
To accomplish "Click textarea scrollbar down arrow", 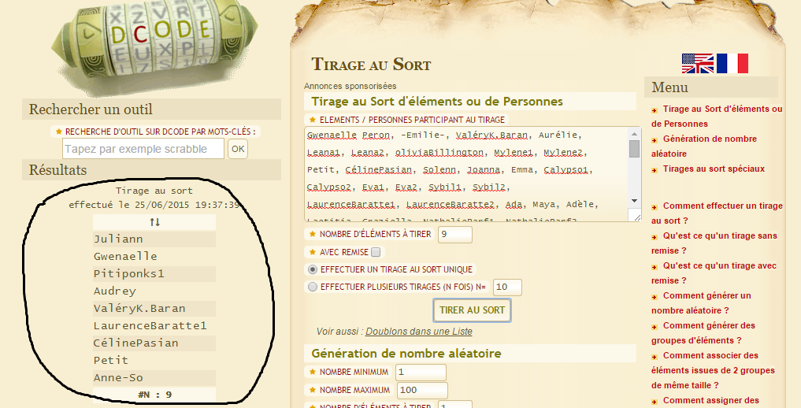I will pos(635,201).
